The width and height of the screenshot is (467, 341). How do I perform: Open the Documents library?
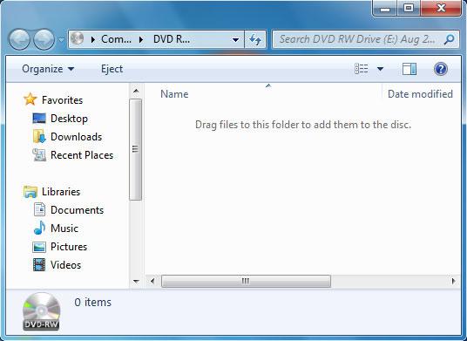click(78, 210)
